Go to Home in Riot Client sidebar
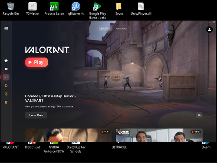The image size is (217, 163). [x=6, y=60]
